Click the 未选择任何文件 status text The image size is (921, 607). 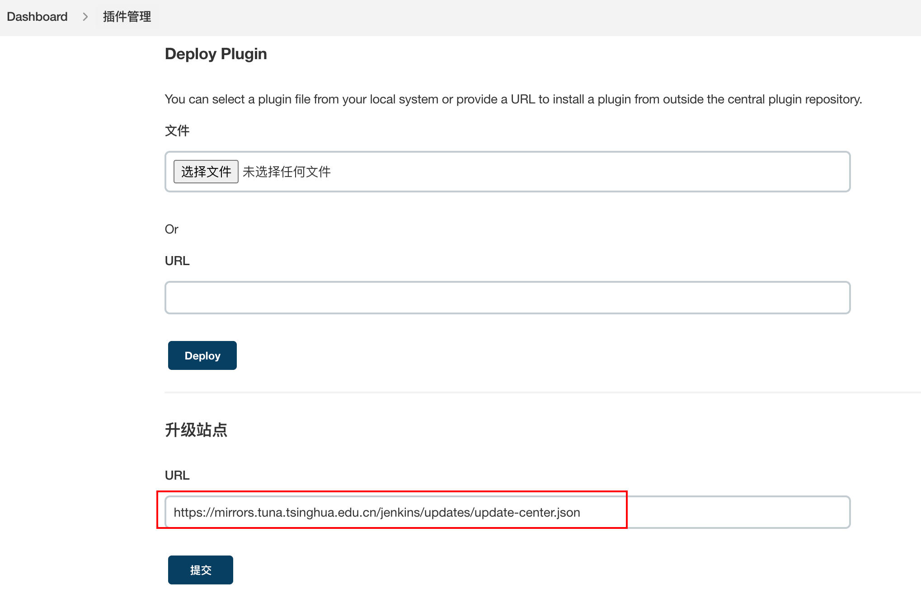coord(287,172)
